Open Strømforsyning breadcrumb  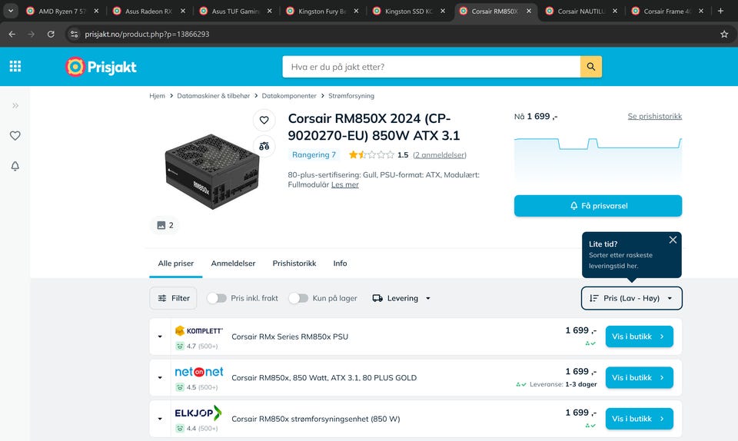pyautogui.click(x=351, y=96)
